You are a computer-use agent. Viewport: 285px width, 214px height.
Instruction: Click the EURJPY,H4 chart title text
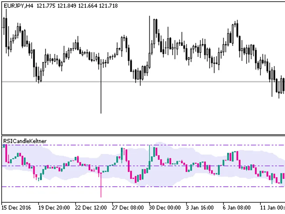(19, 6)
